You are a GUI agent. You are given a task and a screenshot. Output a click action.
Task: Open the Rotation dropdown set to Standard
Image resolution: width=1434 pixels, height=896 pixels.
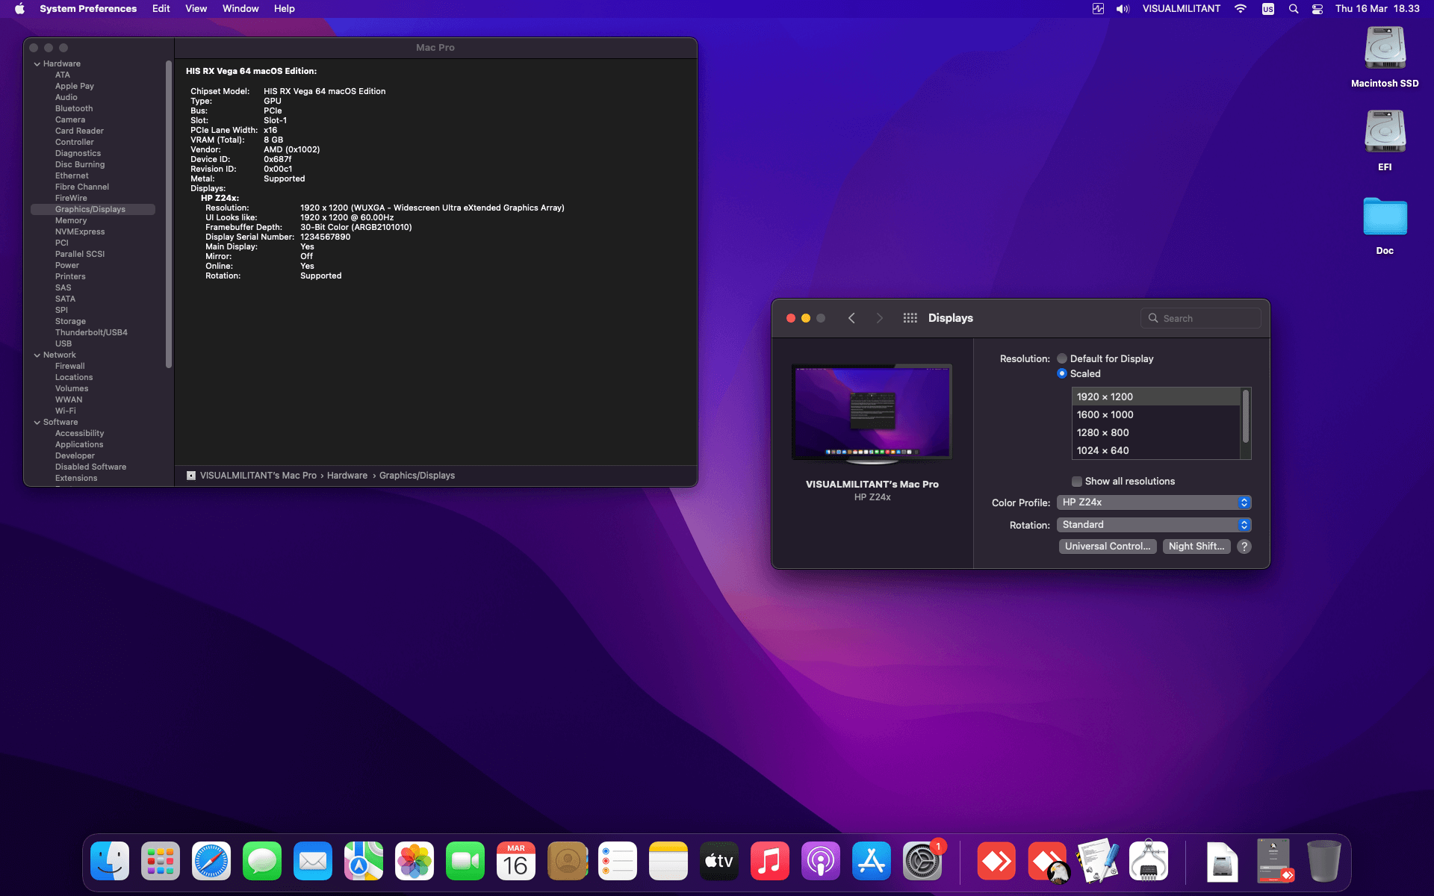1153,524
